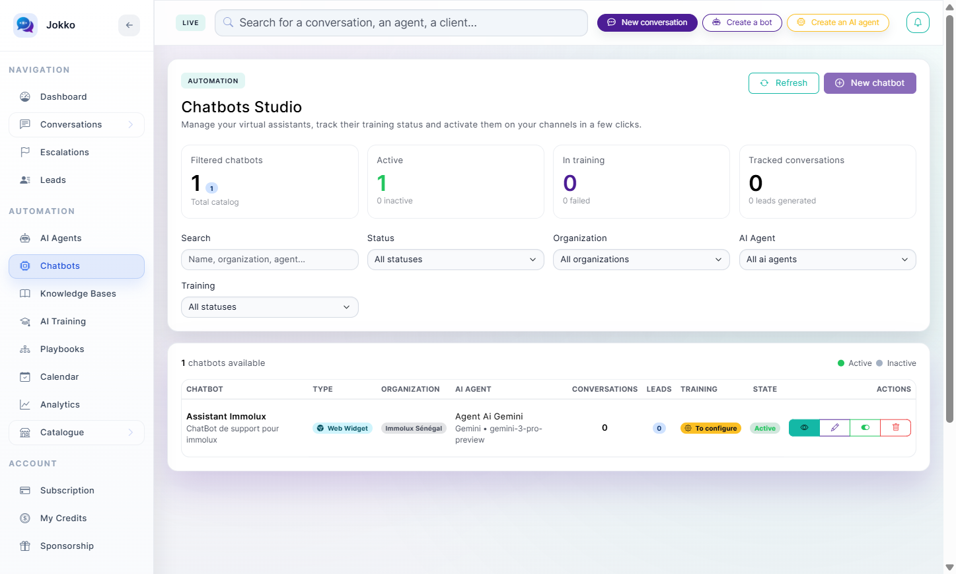Click the Jokko logo icon
Image resolution: width=956 pixels, height=574 pixels.
point(25,25)
